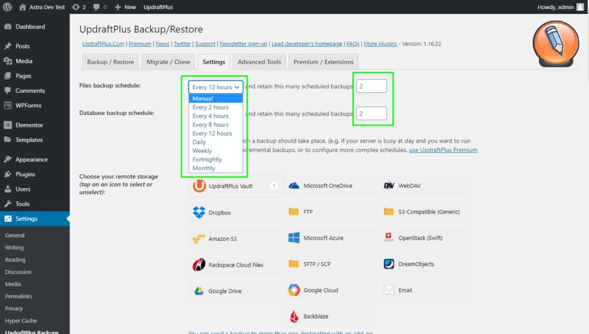Select the Amazon S3 icon
589x334 pixels.
198,239
